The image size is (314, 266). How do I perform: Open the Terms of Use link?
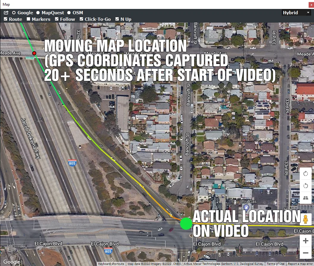click(x=275, y=264)
